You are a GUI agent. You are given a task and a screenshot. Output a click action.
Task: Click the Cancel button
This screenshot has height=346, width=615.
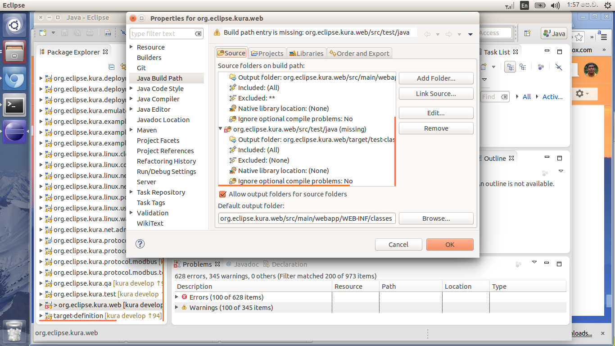[x=398, y=244]
